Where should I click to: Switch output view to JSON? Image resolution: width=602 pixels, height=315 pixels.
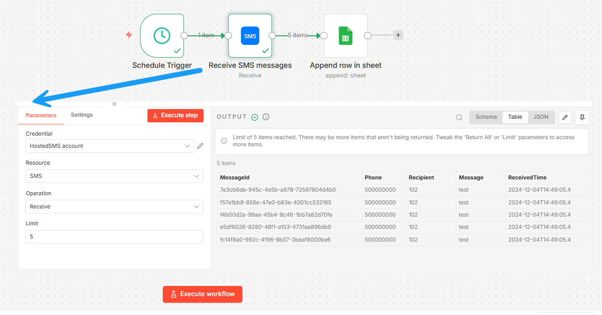point(541,117)
